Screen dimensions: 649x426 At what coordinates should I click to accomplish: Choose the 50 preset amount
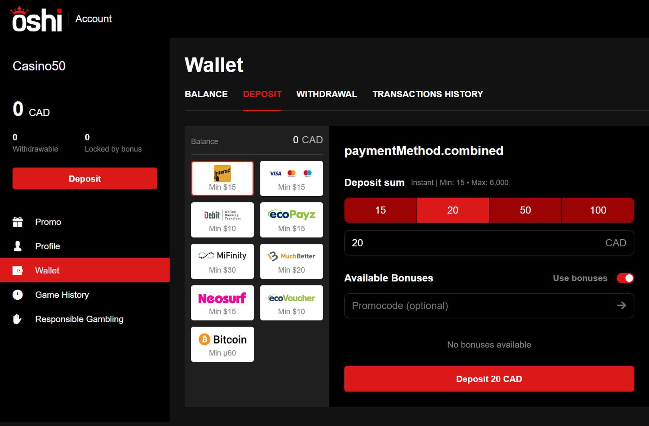pyautogui.click(x=525, y=210)
